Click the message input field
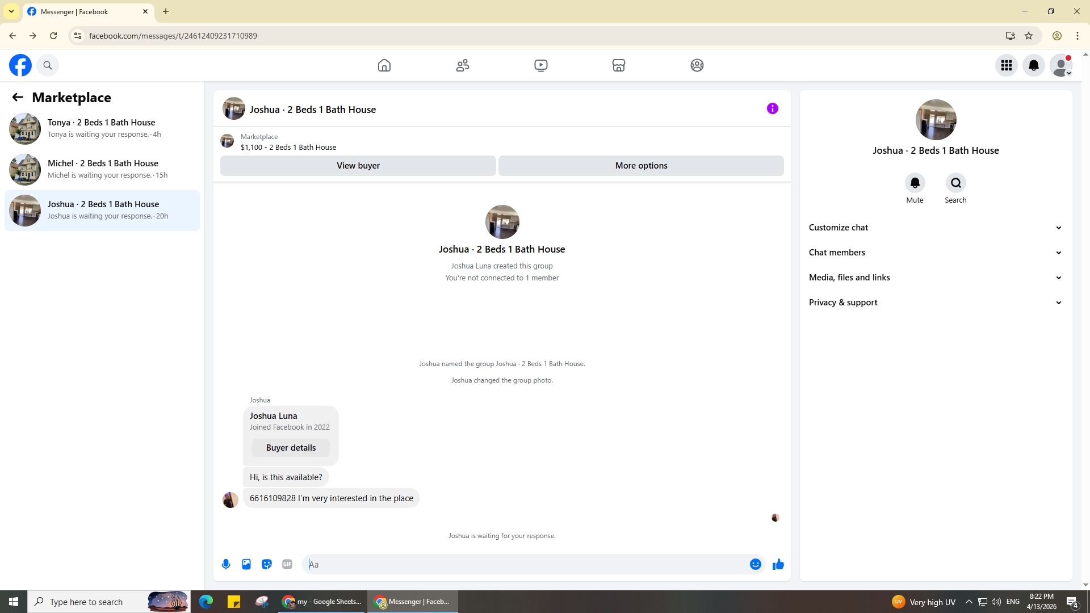Viewport: 1090px width, 613px height. pos(525,564)
